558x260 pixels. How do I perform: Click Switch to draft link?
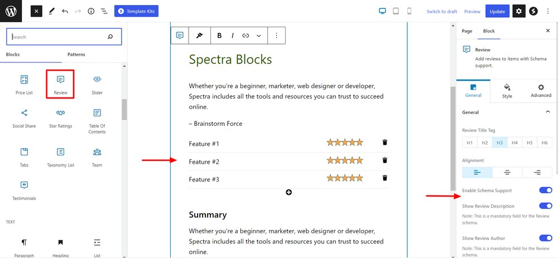click(x=441, y=12)
